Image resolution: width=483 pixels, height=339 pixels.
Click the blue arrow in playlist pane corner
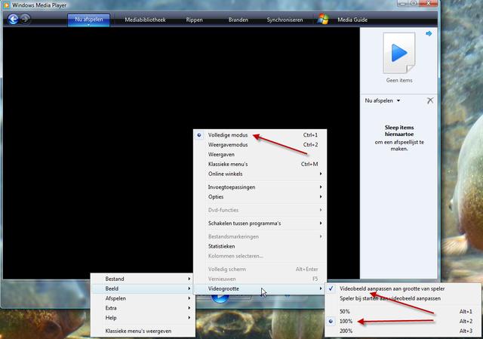[429, 34]
